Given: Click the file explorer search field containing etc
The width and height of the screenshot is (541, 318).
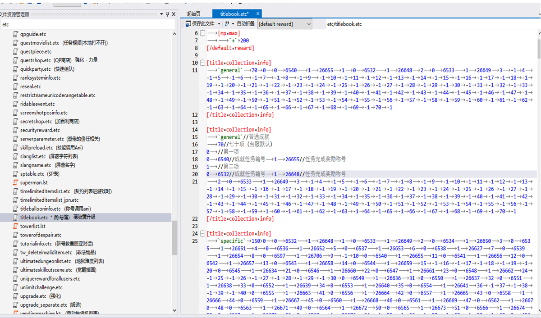Looking at the screenshot, I should click(x=88, y=24).
